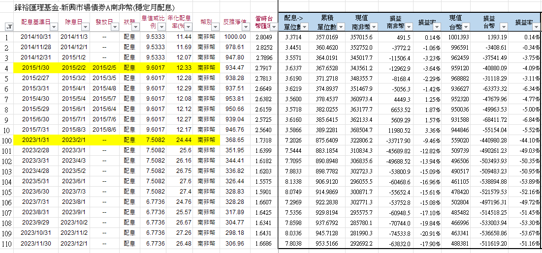Select the 年化配息率 cell 24.44
This screenshot has height=253, width=542.
pos(179,140)
